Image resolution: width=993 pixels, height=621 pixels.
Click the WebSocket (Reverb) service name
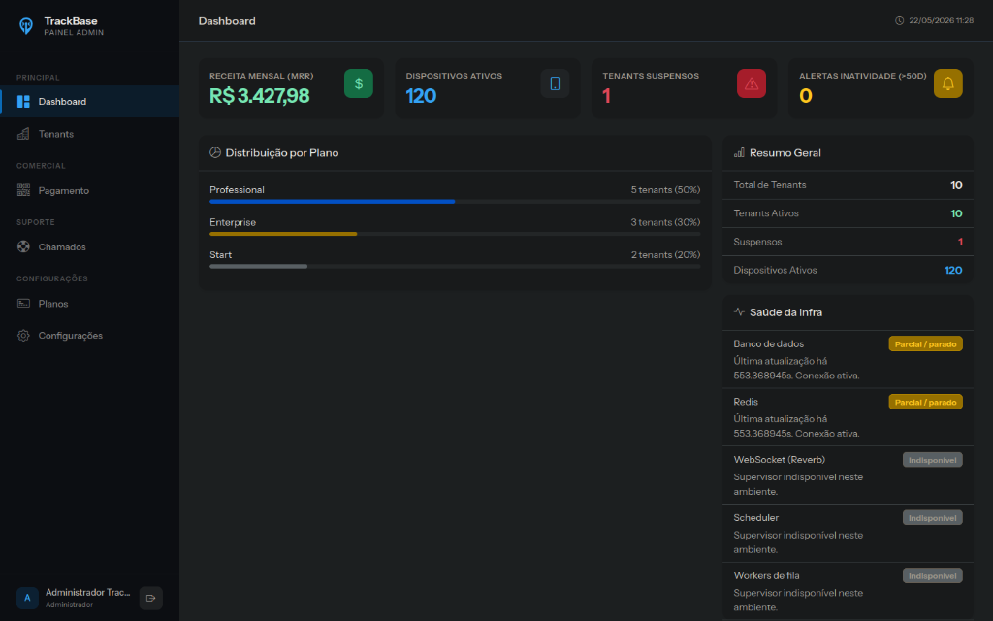[x=780, y=459]
